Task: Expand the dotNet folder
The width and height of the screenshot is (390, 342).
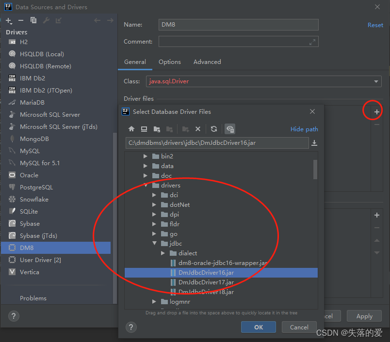Action: 154,204
